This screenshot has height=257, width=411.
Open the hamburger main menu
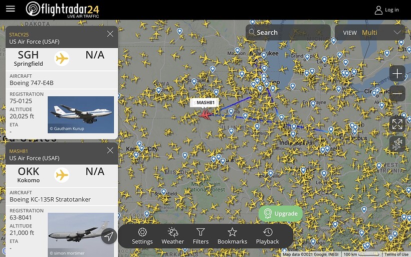11,9
